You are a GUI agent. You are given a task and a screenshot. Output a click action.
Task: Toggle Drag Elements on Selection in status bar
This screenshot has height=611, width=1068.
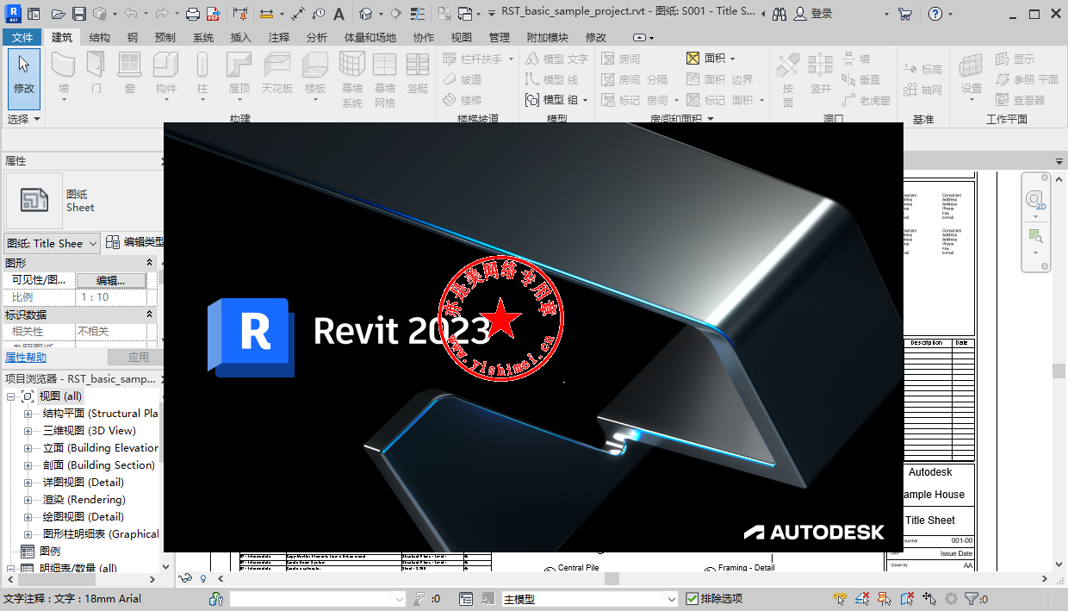929,598
